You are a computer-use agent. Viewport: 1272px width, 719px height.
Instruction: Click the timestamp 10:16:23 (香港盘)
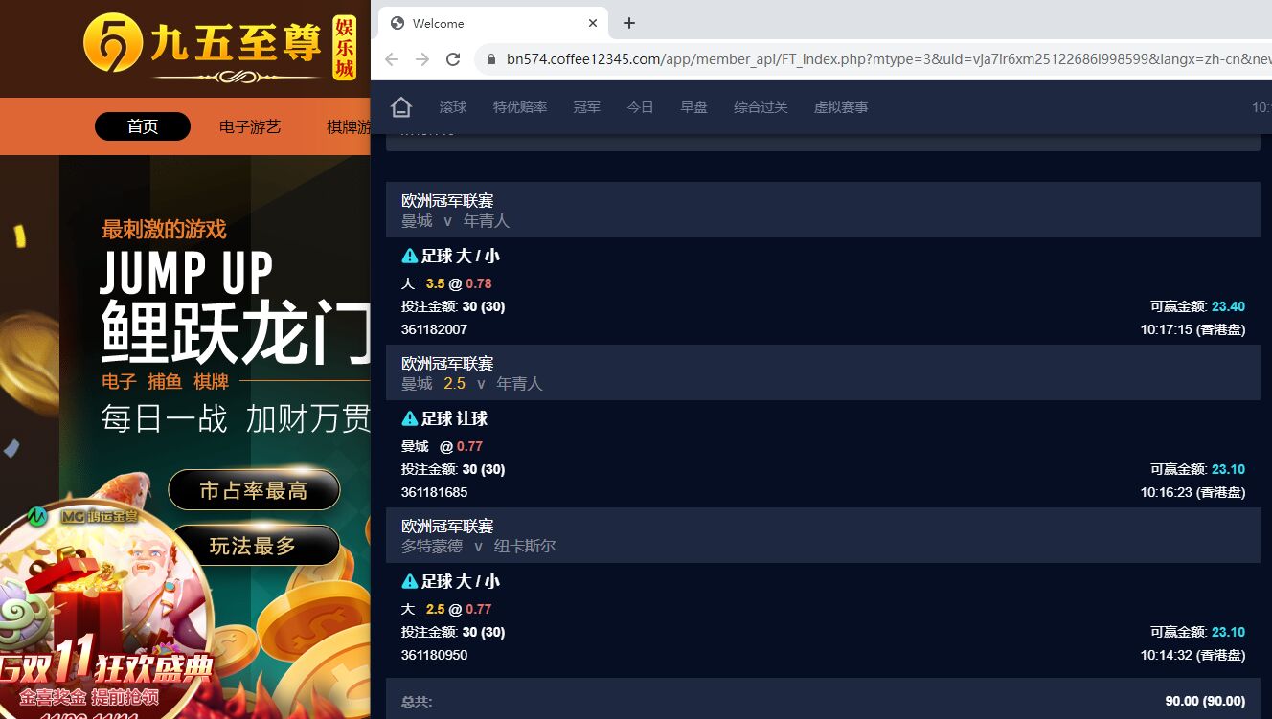1192,492
